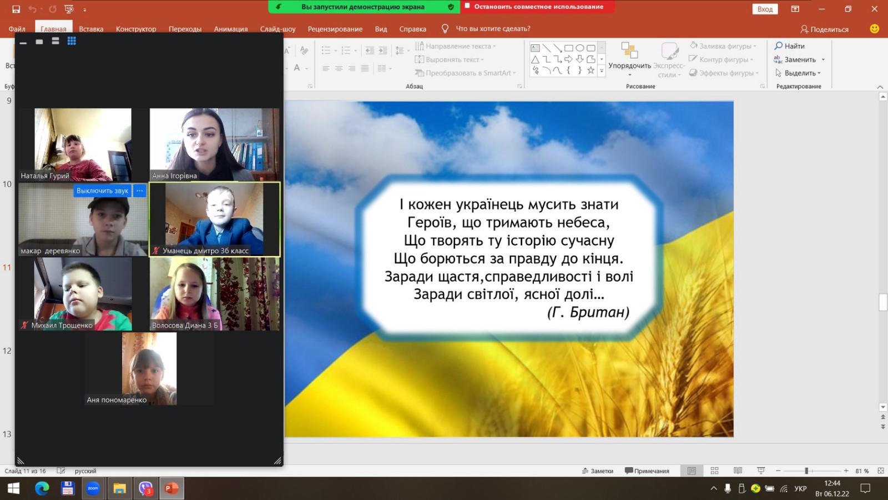Open slide sorter view in status bar
The image size is (888, 500).
[x=714, y=471]
